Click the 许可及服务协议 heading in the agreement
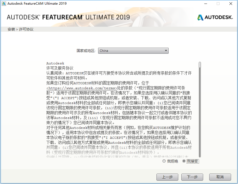This screenshot has width=238, height=184. click(x=60, y=68)
